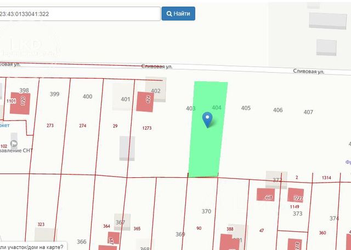Click red building labeled 624
This screenshot has height=250, width=351.
click(145, 102)
